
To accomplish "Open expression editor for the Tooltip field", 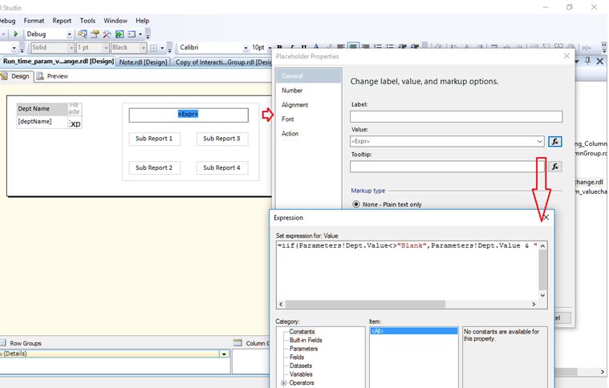I will [554, 167].
